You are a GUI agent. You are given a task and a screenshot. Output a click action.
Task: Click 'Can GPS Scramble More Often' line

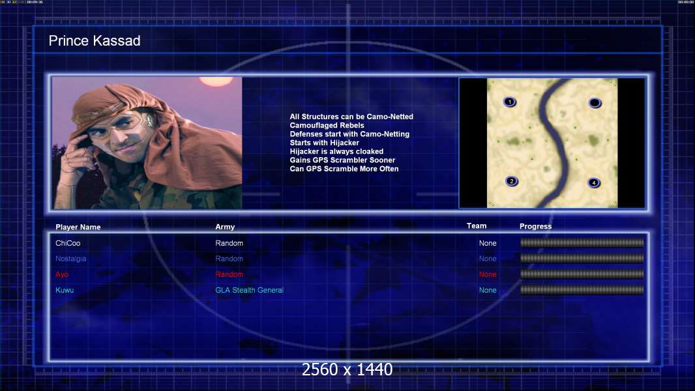(344, 169)
